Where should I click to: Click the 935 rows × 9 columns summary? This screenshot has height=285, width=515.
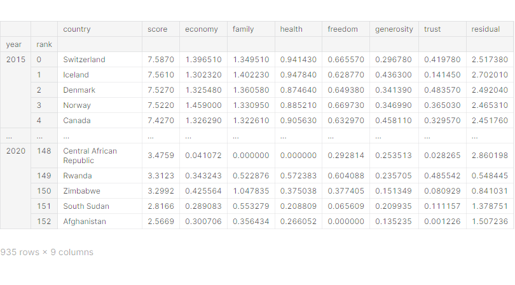[x=46, y=252]
